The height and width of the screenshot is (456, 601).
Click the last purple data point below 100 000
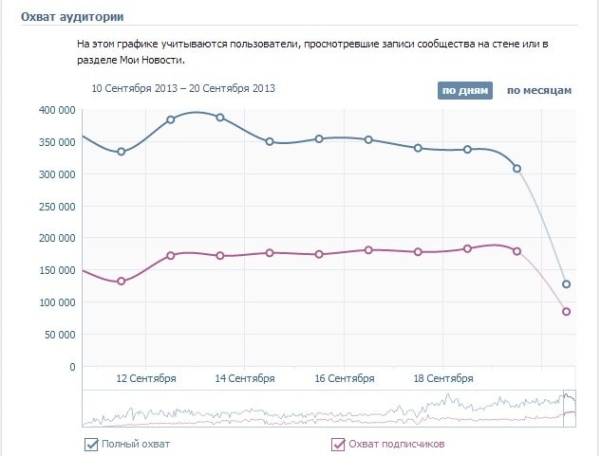pos(567,312)
